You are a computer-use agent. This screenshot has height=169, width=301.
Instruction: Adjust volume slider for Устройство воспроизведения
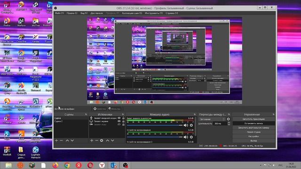[155, 137]
